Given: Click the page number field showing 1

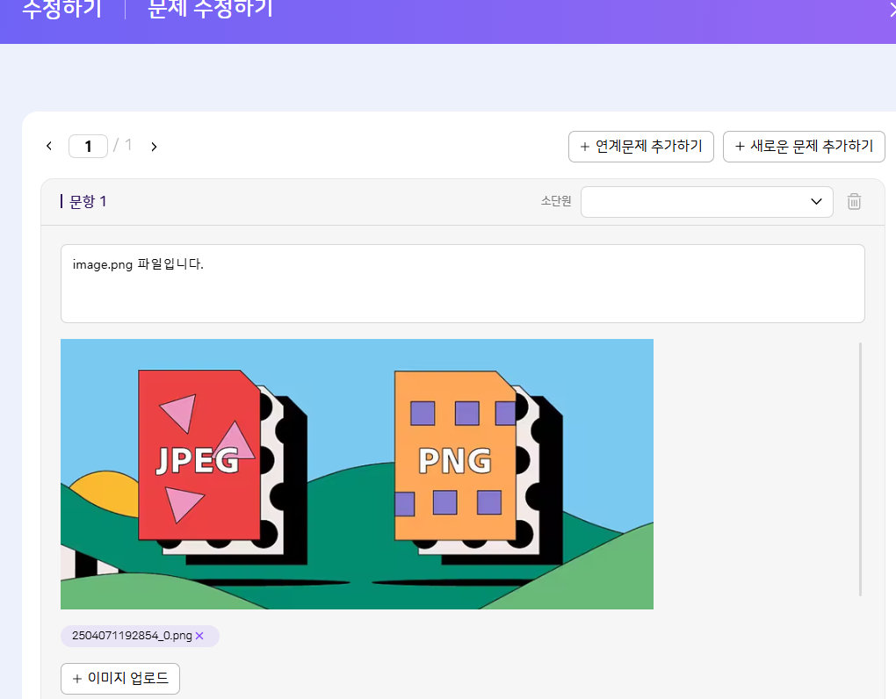Looking at the screenshot, I should tap(88, 147).
